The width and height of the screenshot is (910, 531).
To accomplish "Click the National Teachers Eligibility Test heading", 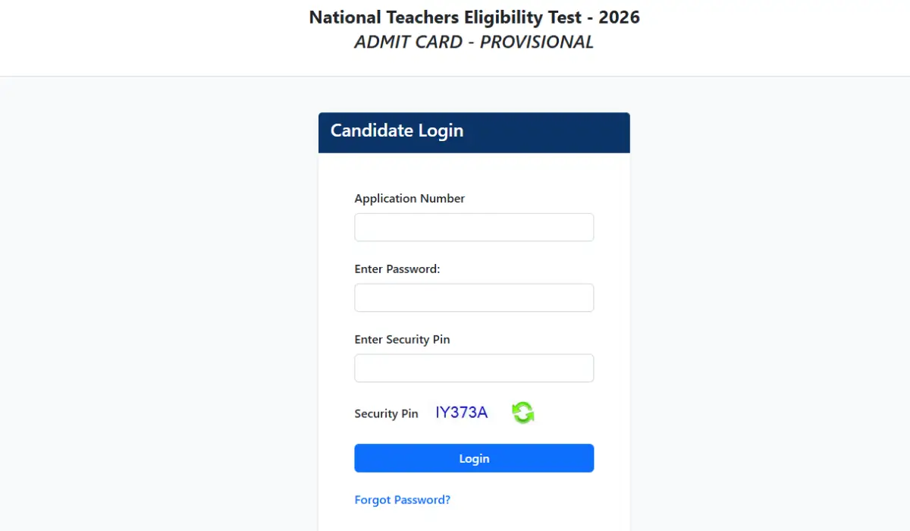I will coord(474,17).
